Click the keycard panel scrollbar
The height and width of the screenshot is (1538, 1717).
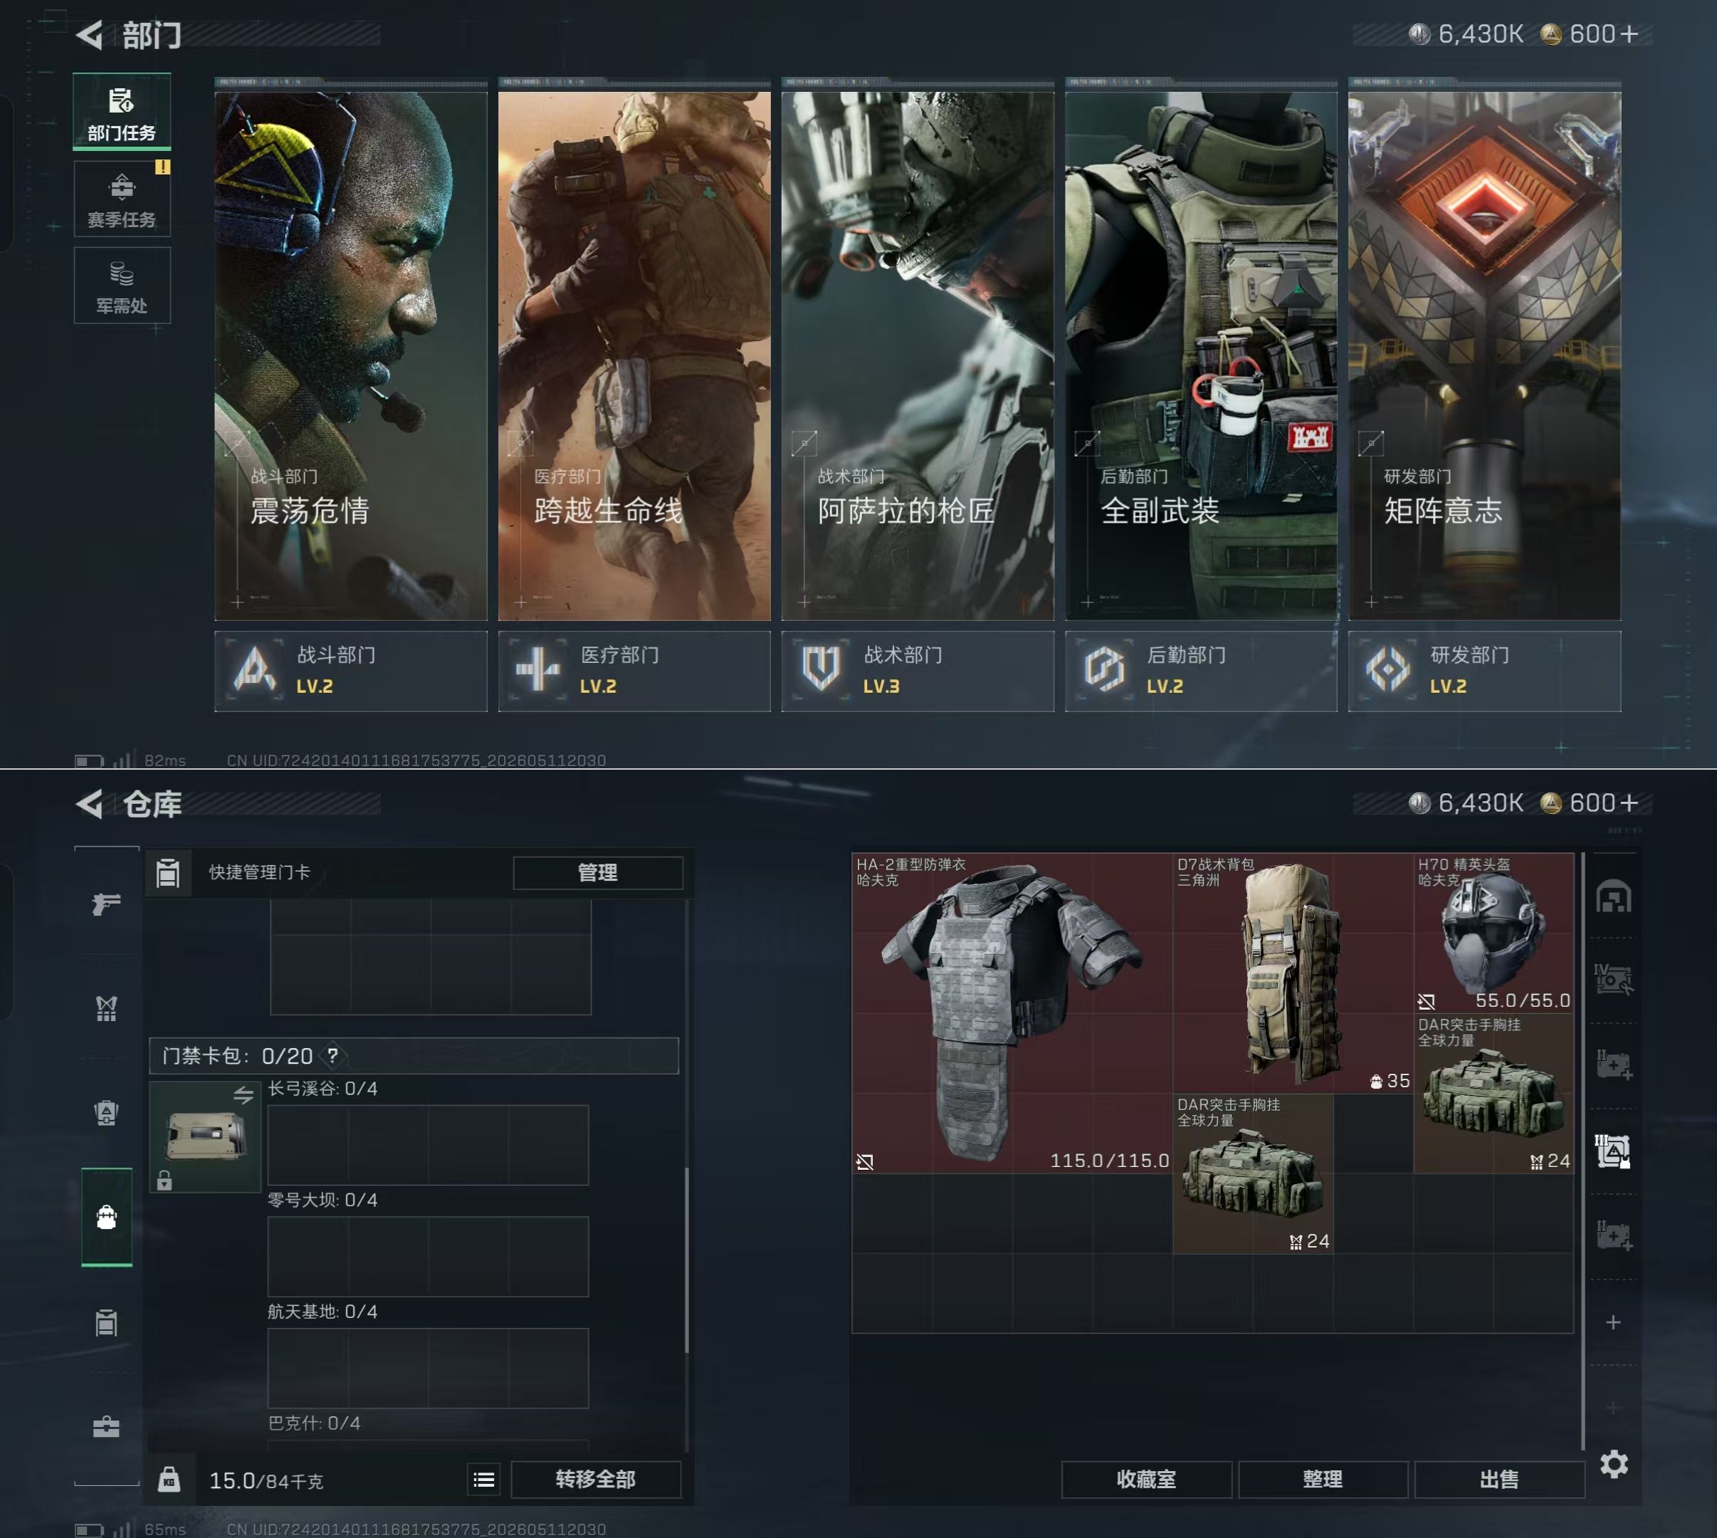(687, 1259)
